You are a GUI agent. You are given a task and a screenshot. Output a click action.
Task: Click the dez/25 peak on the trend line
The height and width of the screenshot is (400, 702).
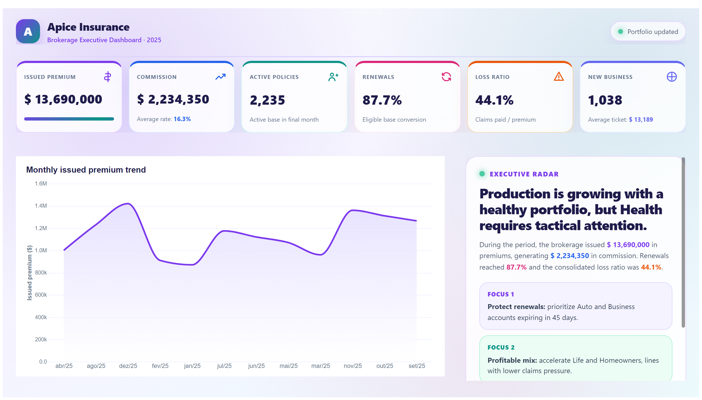[x=128, y=204]
